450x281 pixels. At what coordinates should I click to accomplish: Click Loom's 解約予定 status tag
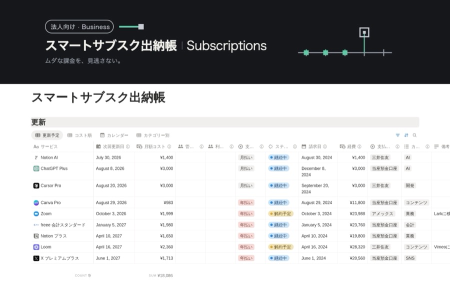click(280, 247)
